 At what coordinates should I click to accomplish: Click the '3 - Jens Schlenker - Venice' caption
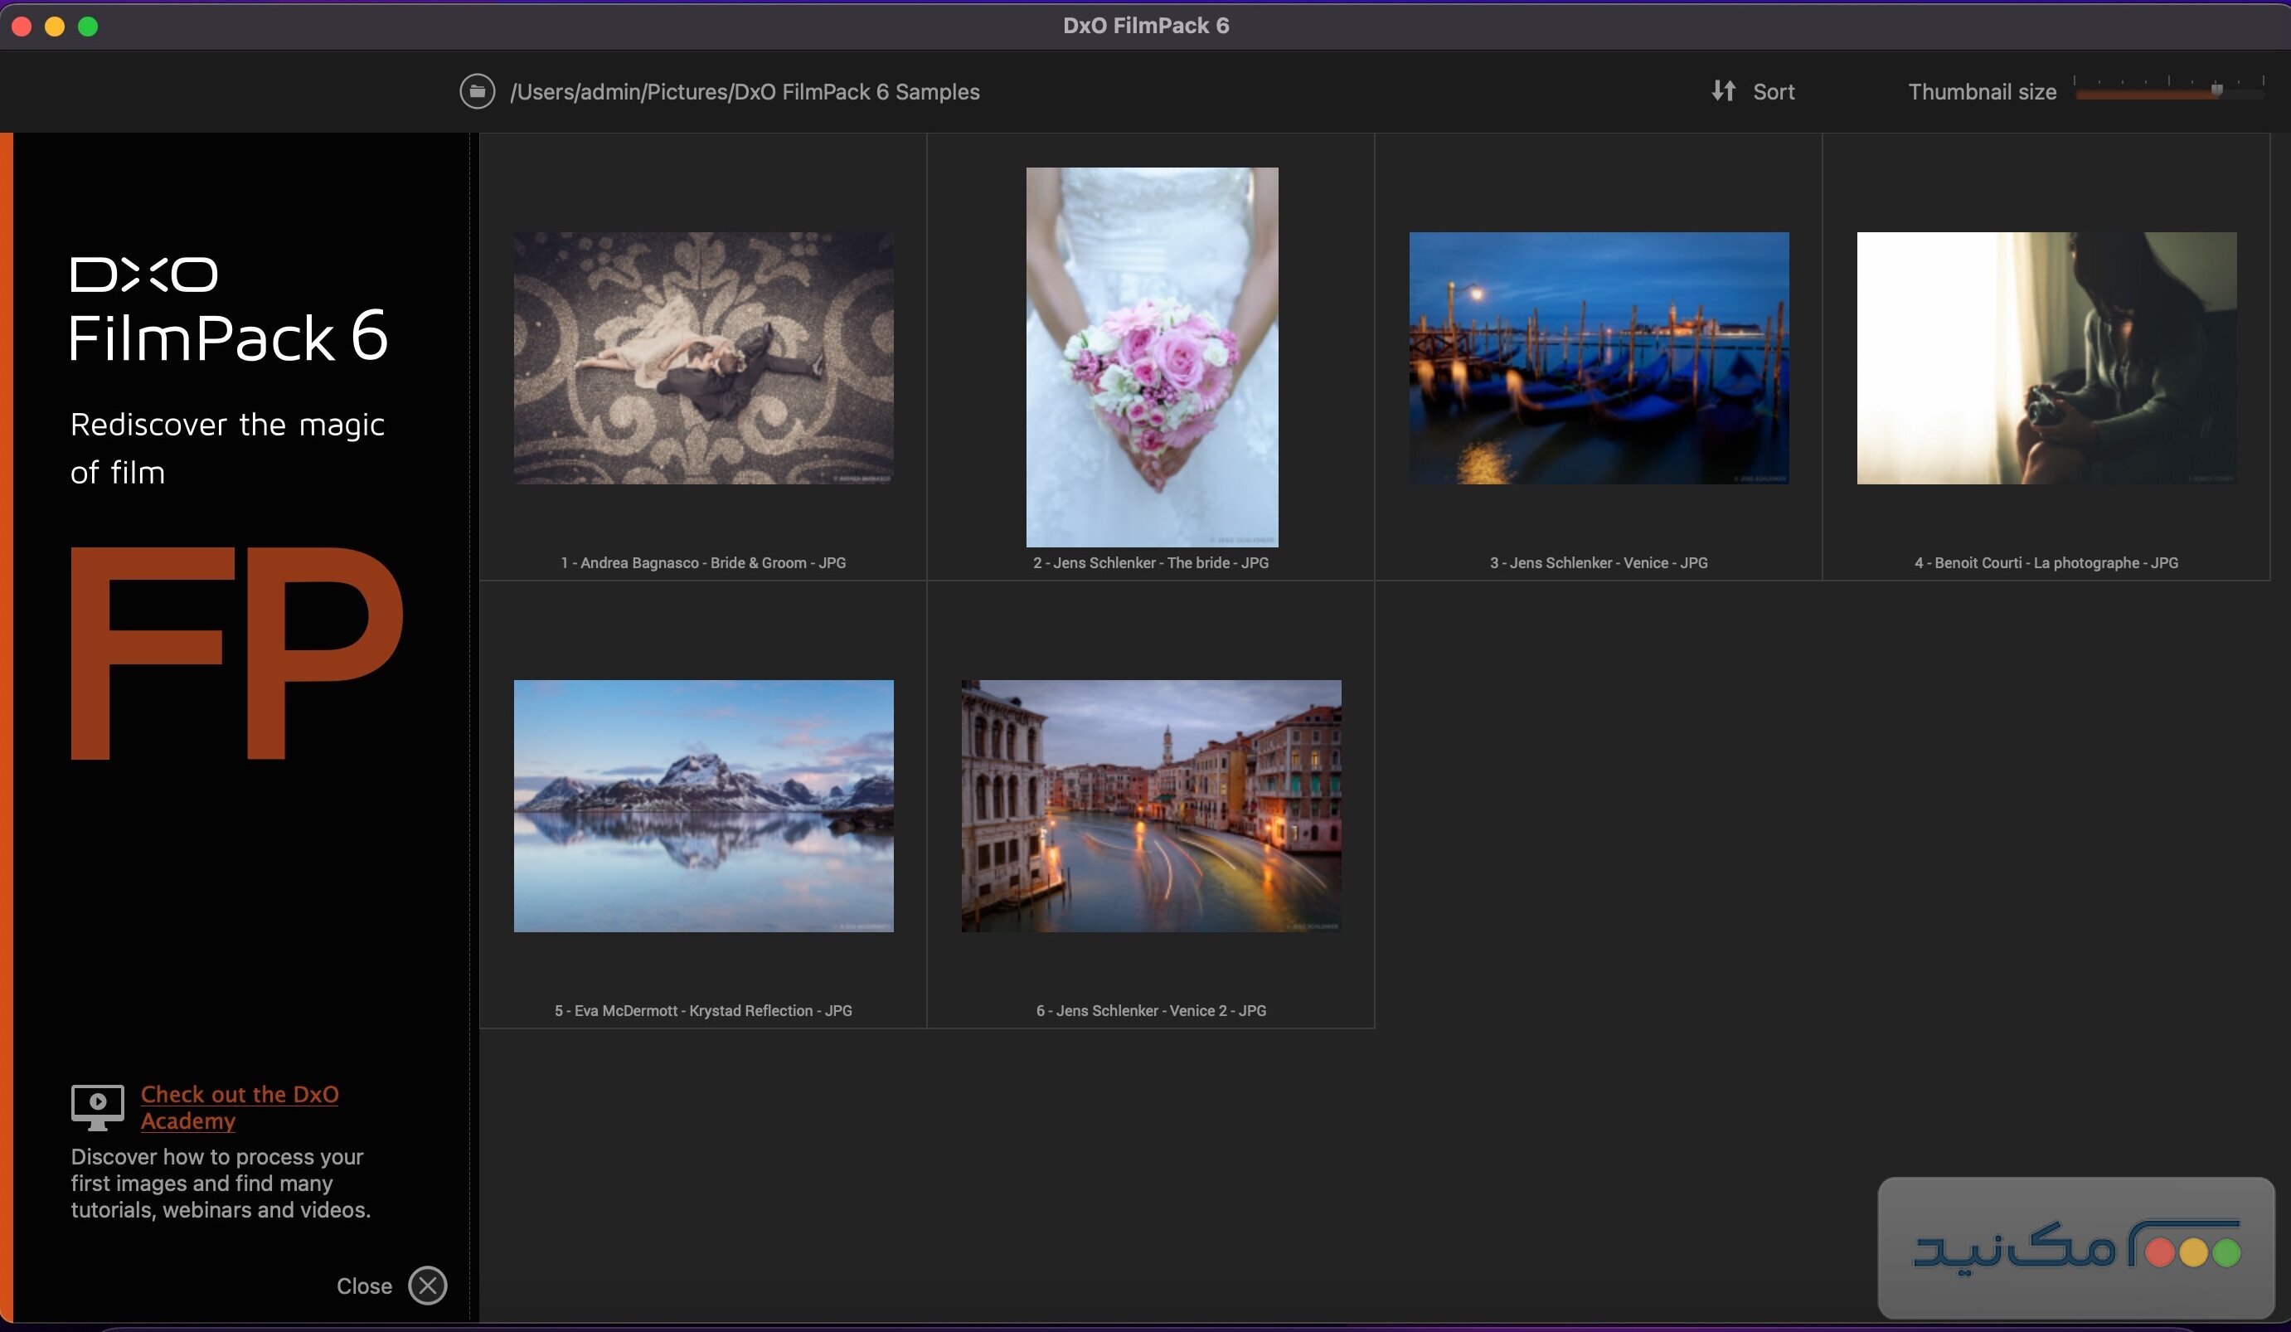1597,561
